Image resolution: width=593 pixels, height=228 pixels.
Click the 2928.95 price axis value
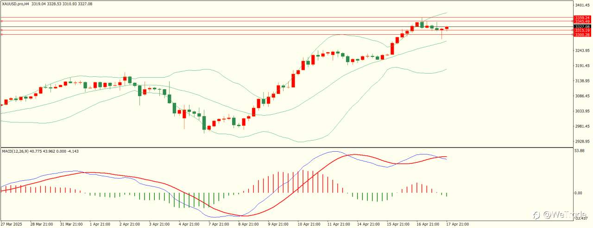tap(582, 142)
